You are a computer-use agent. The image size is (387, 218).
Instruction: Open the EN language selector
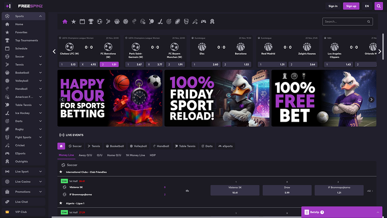pyautogui.click(x=367, y=6)
